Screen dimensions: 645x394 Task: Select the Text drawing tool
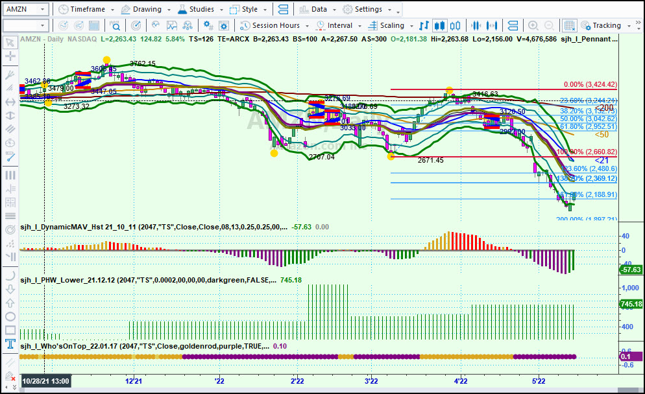tap(10, 344)
